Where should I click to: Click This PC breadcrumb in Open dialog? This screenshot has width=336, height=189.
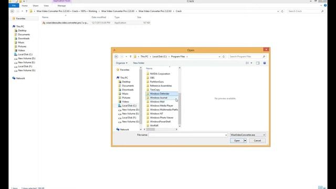[144, 57]
